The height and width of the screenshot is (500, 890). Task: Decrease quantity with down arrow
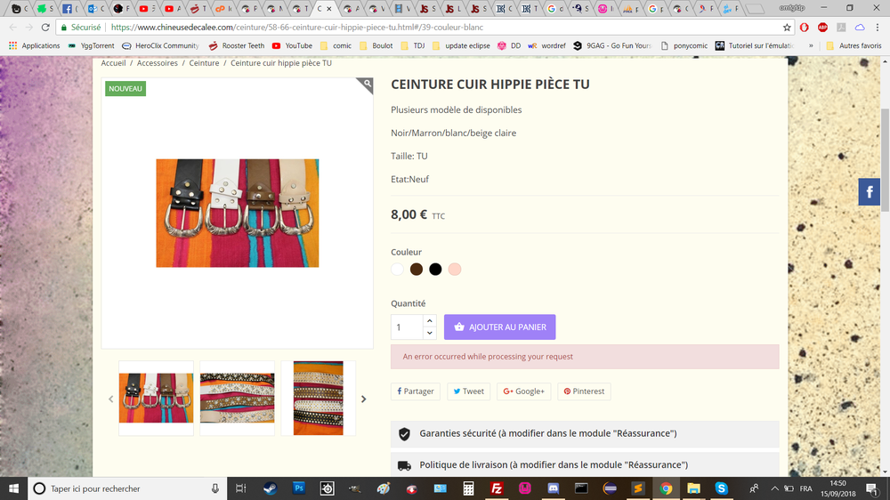pos(430,333)
